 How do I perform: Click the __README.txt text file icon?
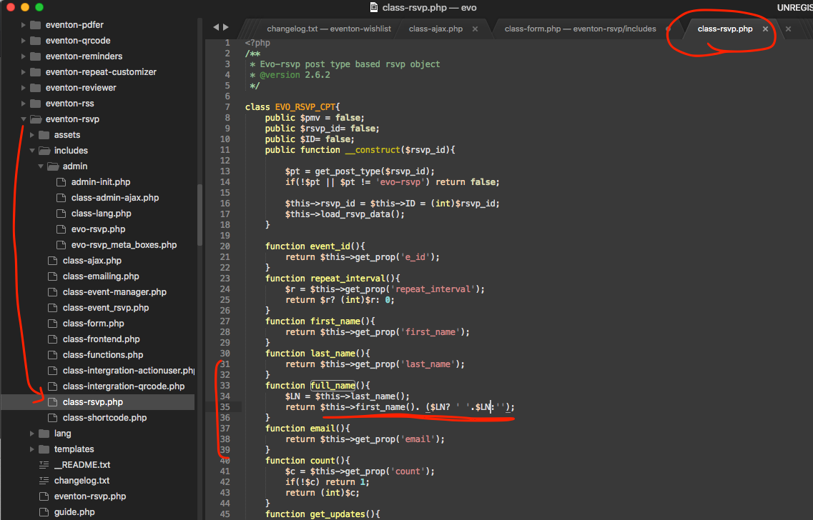pyautogui.click(x=44, y=465)
